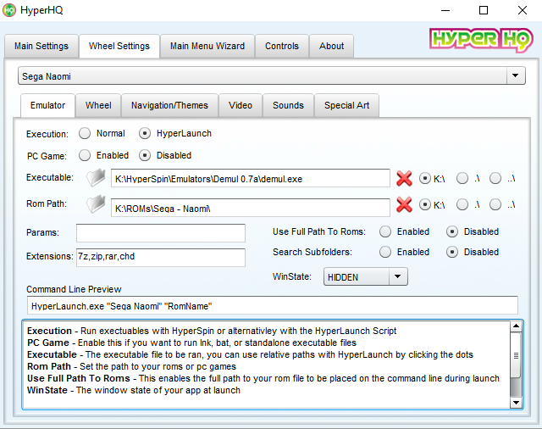Click into the empty Params field
The image size is (542, 429).
(x=161, y=233)
